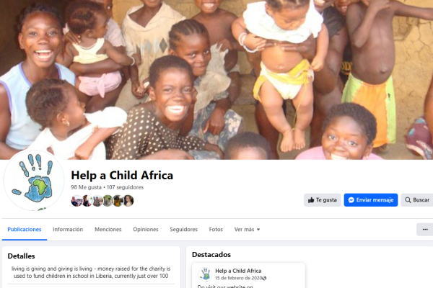The width and height of the screenshot is (433, 288).
Task: Click Help a Child Africa name in the Destacados post
Action: coord(238,271)
